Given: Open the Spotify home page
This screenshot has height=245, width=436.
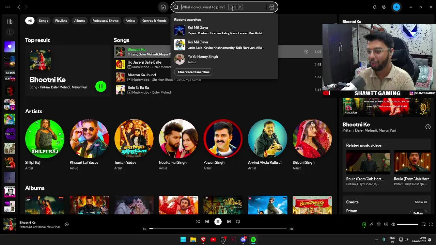Looking at the screenshot, I should (163, 7).
